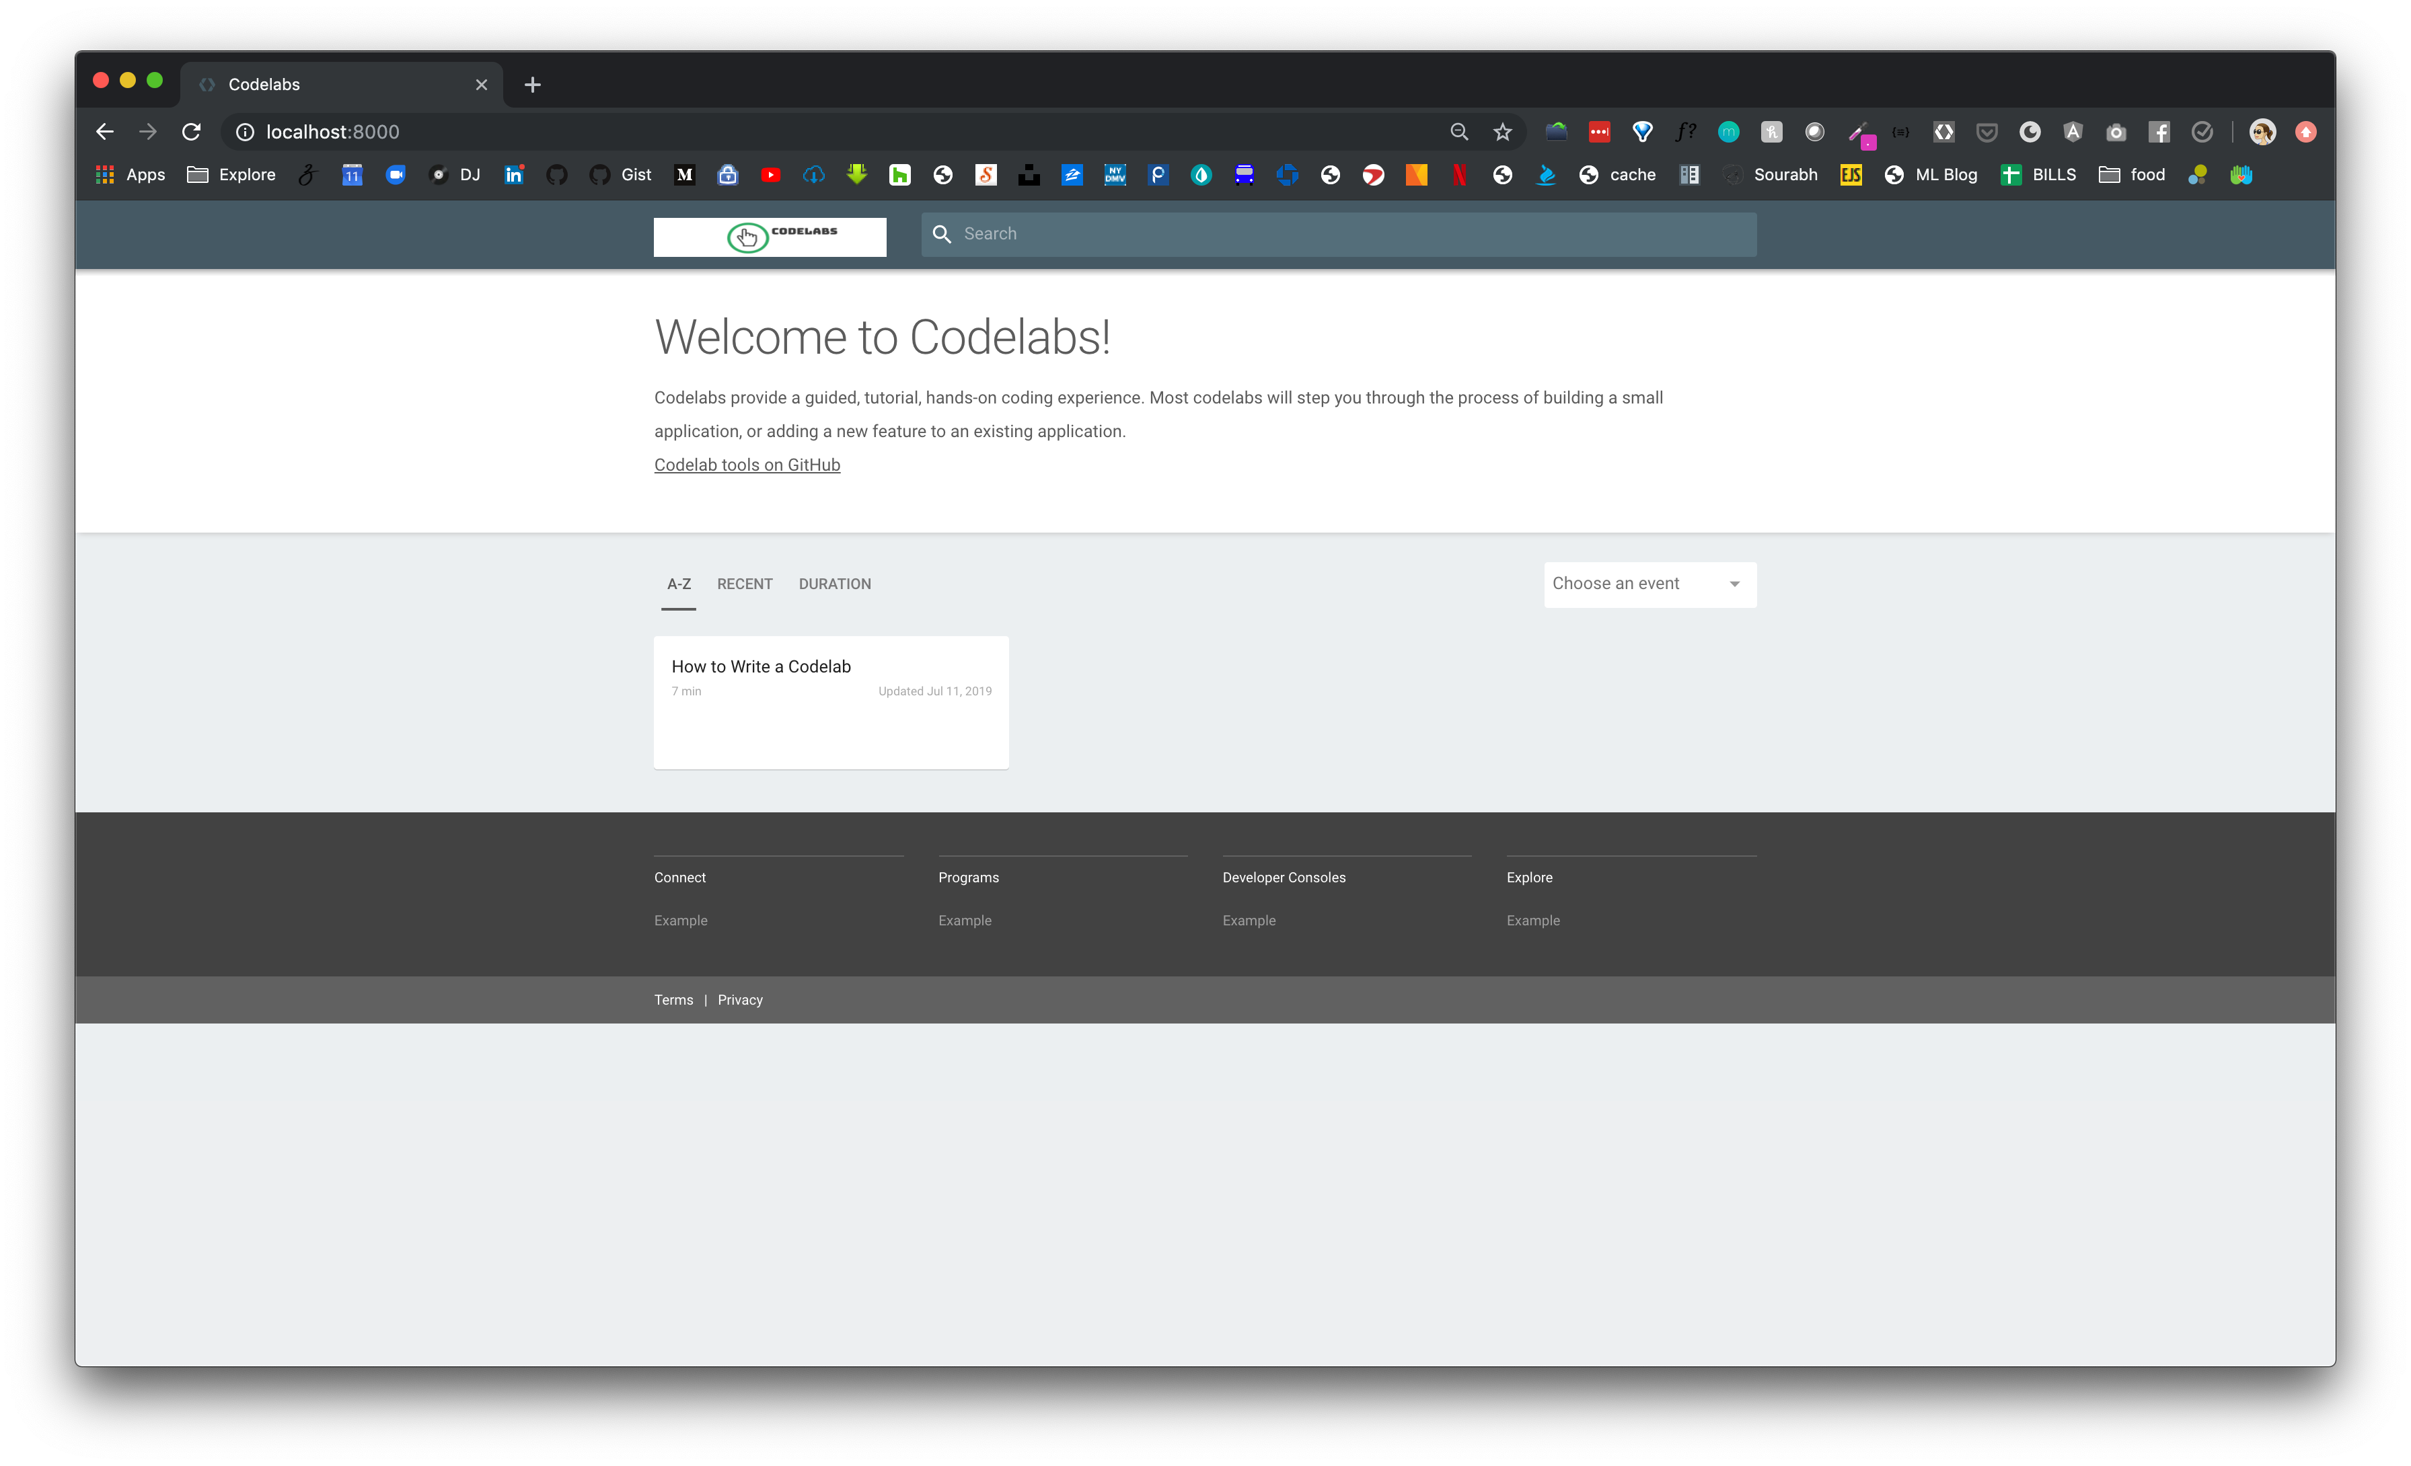Viewport: 2411px width, 1466px height.
Task: Open the LinkedIn bookmark icon
Action: click(514, 174)
